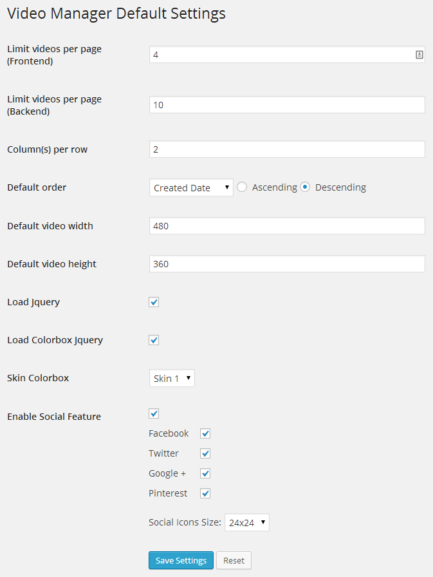This screenshot has height=577, width=433.
Task: Open the Created Date order dropdown
Action: point(191,187)
